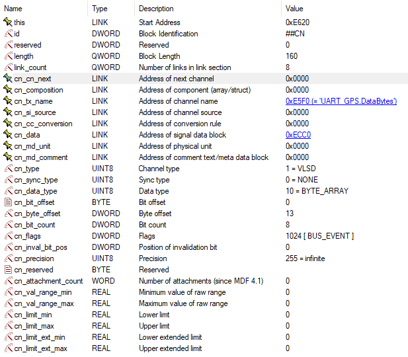Image resolution: width=408 pixels, height=357 pixels.
Task: Click the pencil icon beside 'cn_bit_count'
Action: click(9, 225)
